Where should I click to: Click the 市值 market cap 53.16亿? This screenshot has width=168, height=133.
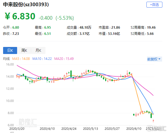pos(114,34)
